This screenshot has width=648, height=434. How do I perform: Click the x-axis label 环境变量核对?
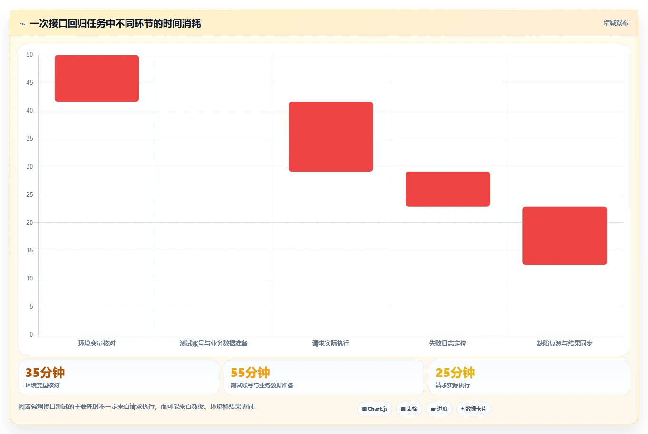(x=97, y=343)
